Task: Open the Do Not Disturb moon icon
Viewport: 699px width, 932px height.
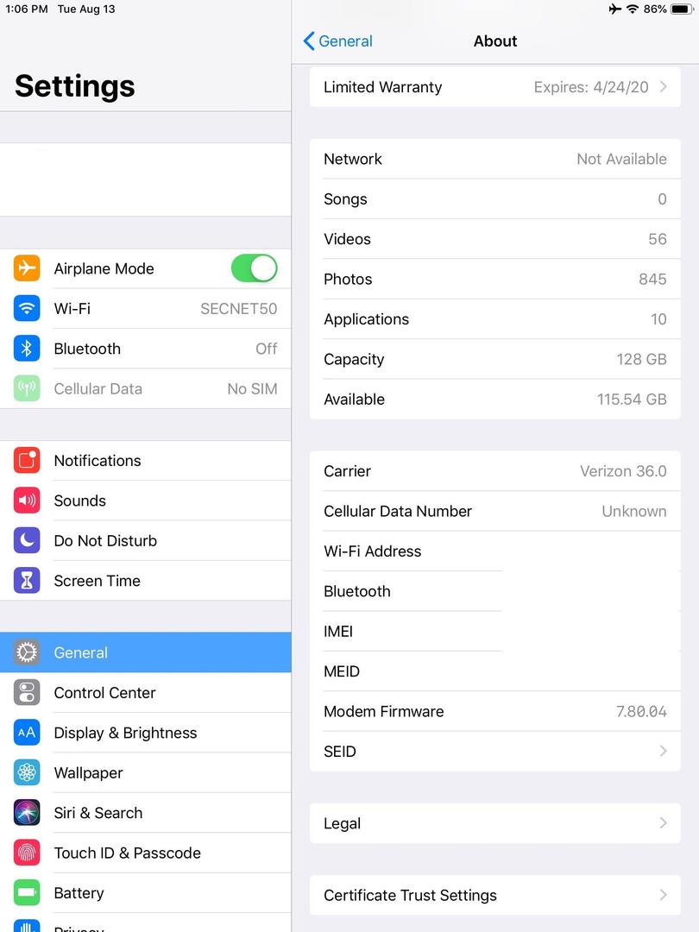Action: 27,540
